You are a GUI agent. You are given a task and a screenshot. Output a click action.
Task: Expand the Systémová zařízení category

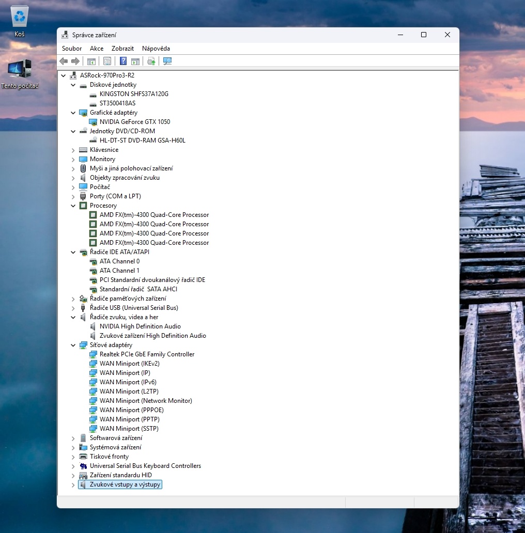click(x=73, y=448)
